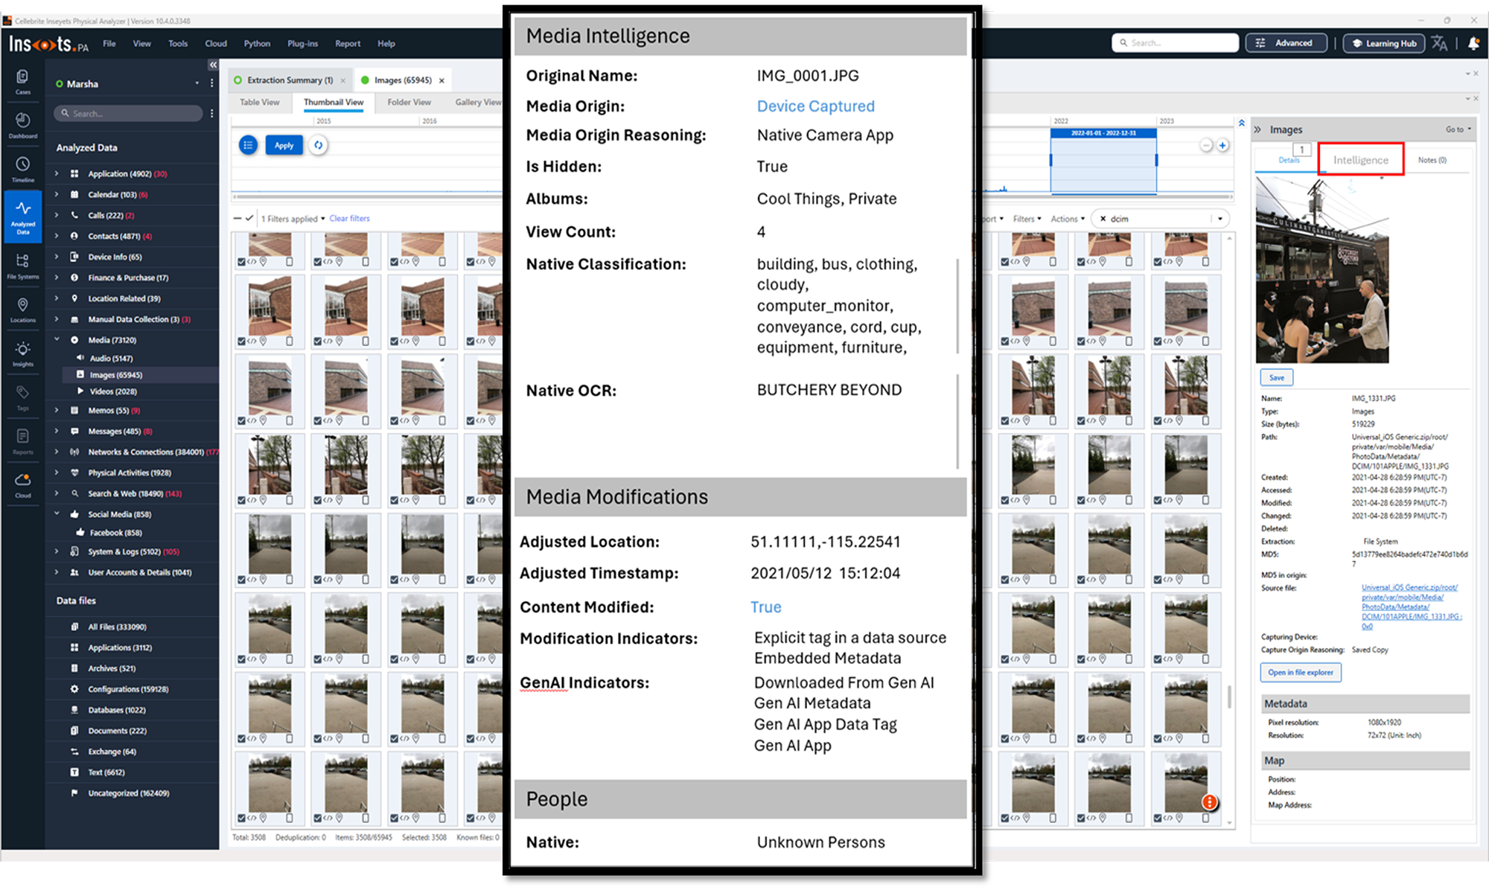1489x890 pixels.
Task: Open the Dashboard sidebar icon
Action: tap(22, 125)
